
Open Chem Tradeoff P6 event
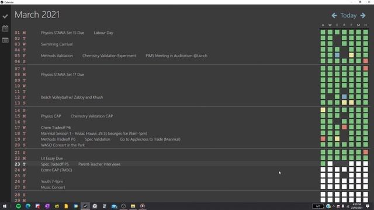[x=56, y=128]
